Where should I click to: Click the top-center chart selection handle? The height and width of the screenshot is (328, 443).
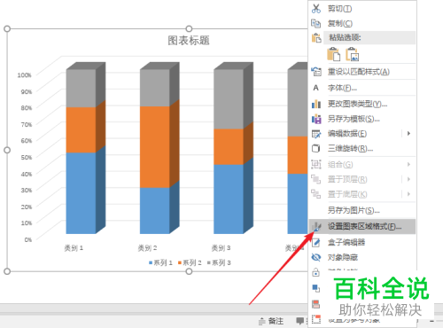click(x=189, y=28)
